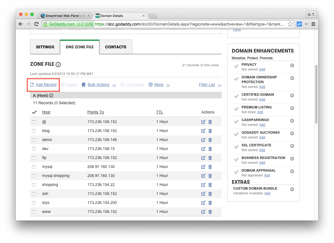Open the Contacts tab
334x243 pixels.
(x=115, y=47)
